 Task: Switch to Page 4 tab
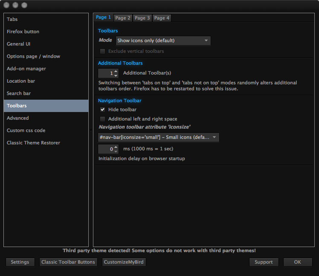[162, 18]
